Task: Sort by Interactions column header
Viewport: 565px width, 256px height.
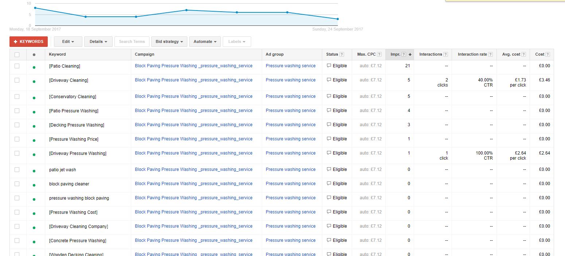Action: (430, 54)
